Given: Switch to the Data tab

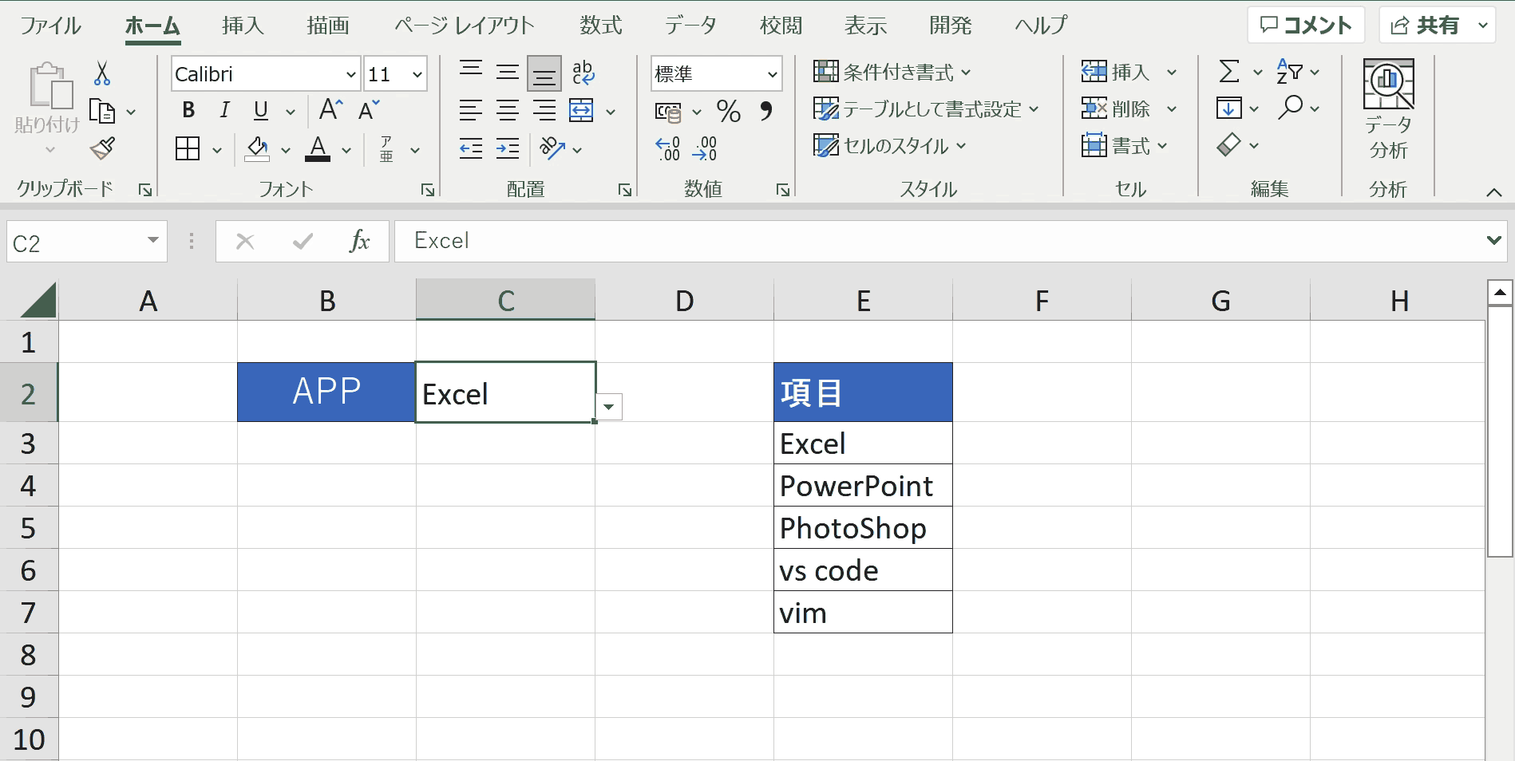Looking at the screenshot, I should 690,26.
